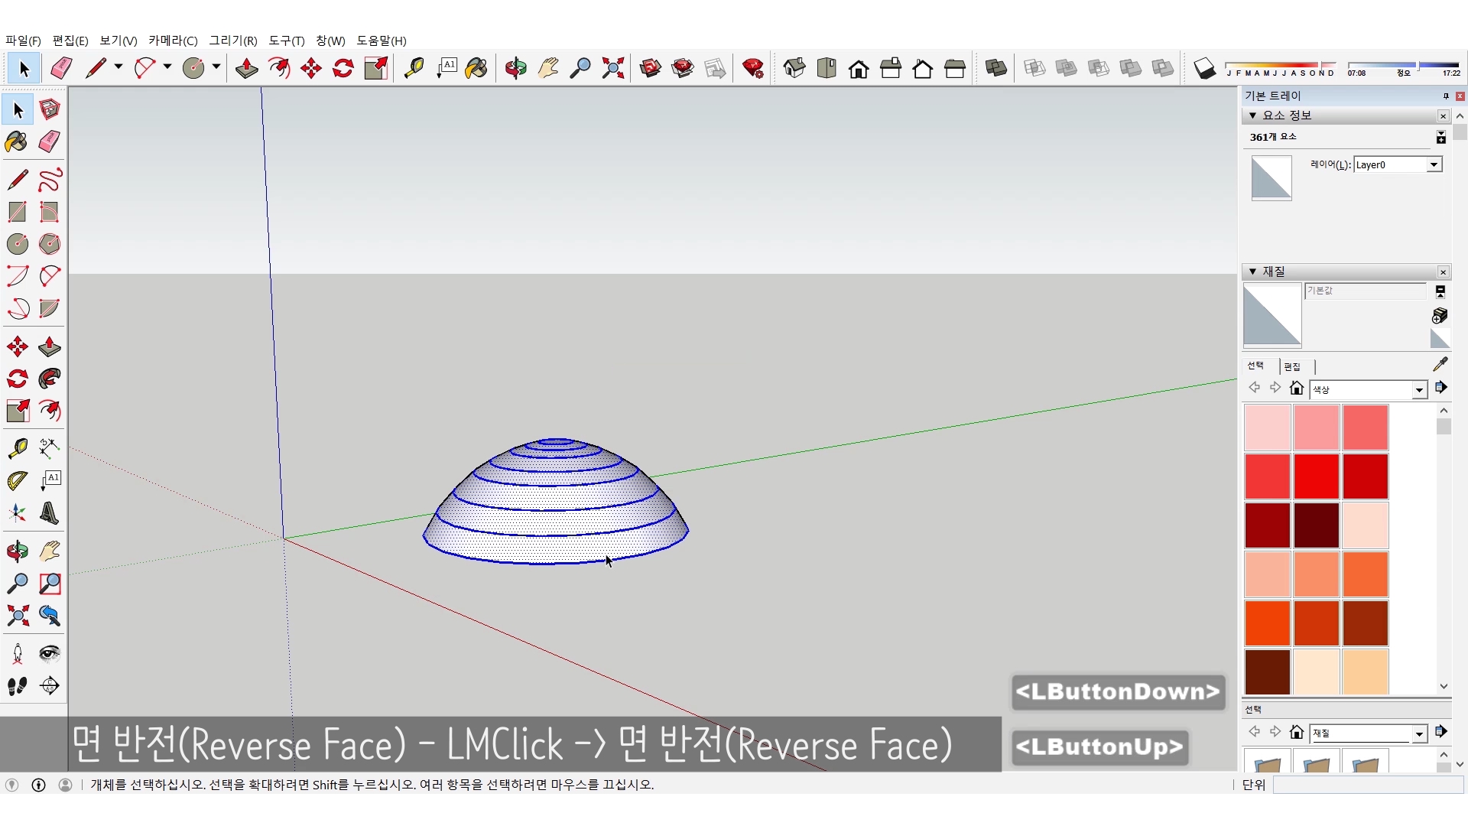The width and height of the screenshot is (1468, 826).
Task: Open the 색상 material library dropdown
Action: (x=1419, y=390)
